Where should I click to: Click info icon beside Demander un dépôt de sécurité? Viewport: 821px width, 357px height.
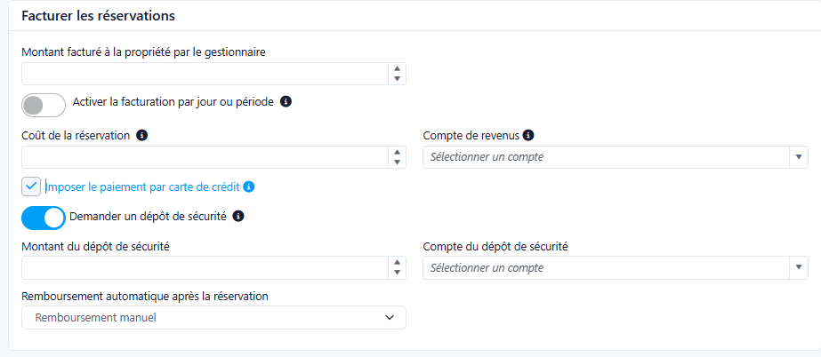coord(238,216)
